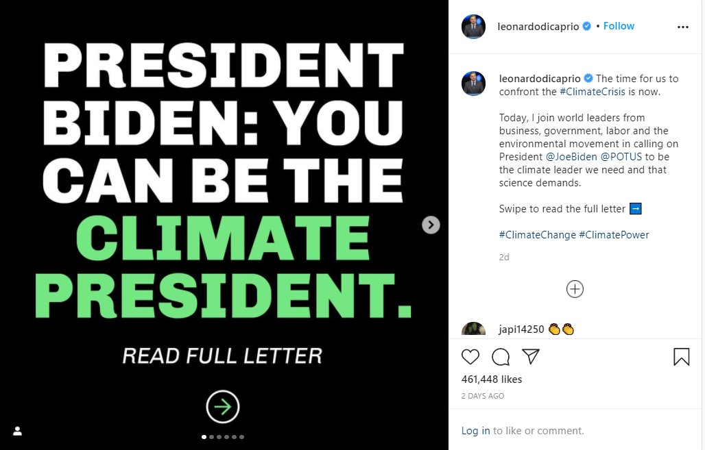Open header profile picture of leonardodicaprio

point(473,27)
